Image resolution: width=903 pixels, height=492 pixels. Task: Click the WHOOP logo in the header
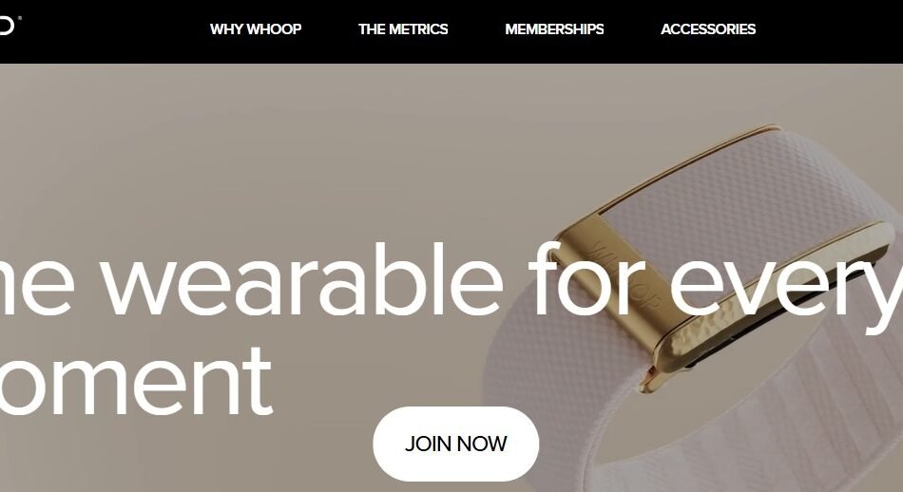[x=6, y=27]
